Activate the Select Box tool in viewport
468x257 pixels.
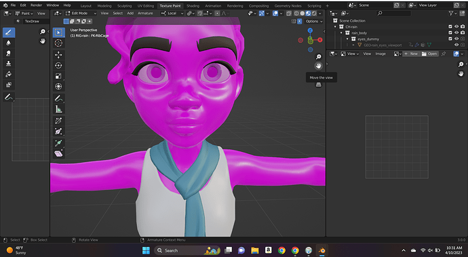coord(58,33)
